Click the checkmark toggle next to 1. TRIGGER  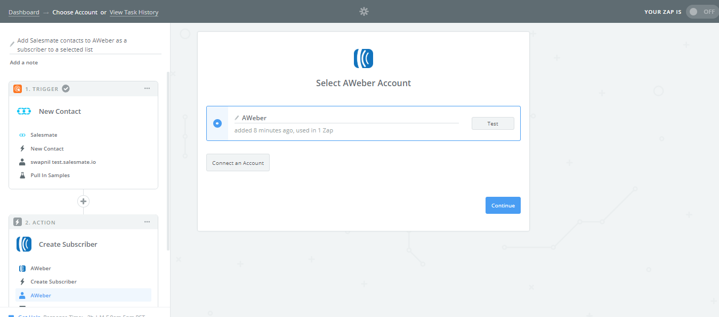coord(66,88)
